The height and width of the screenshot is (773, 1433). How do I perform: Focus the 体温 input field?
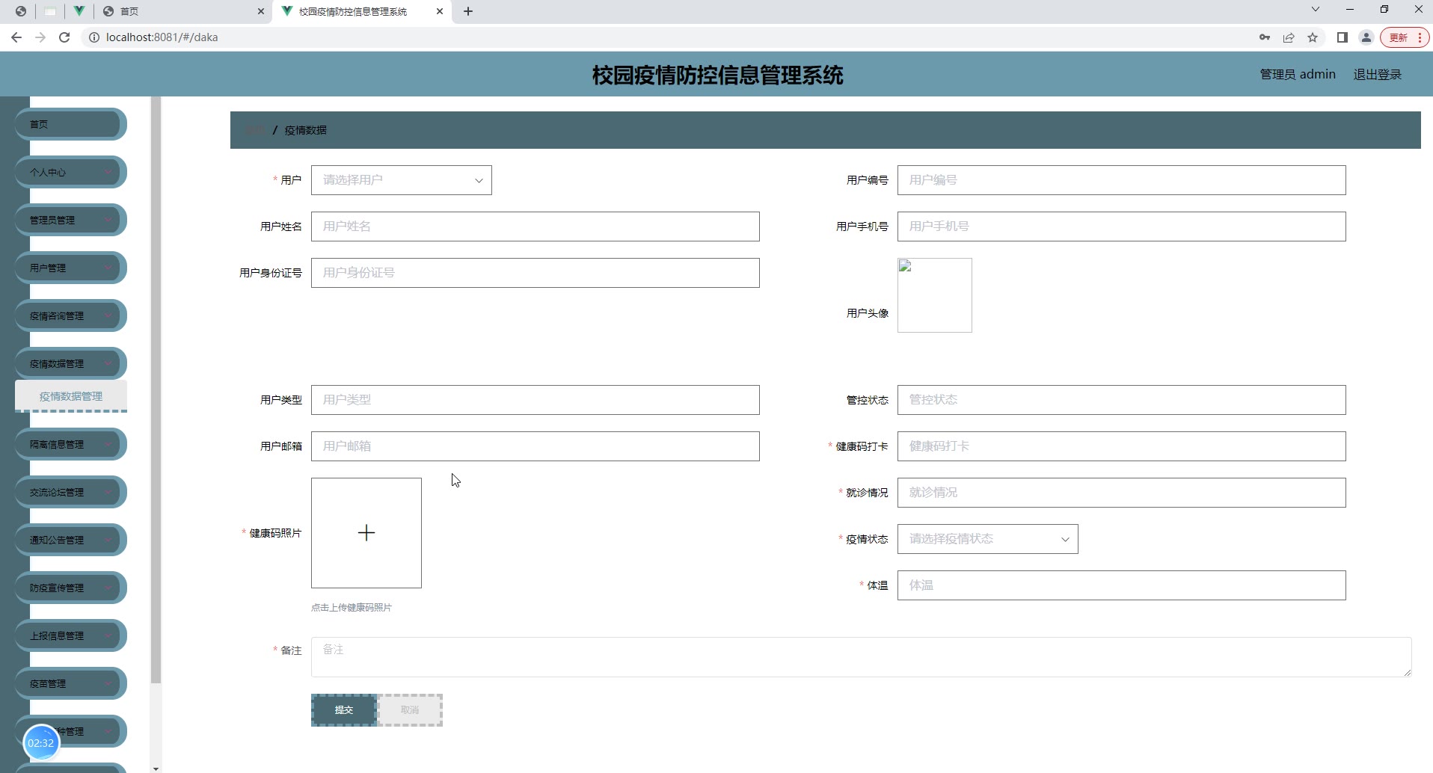coord(1120,585)
